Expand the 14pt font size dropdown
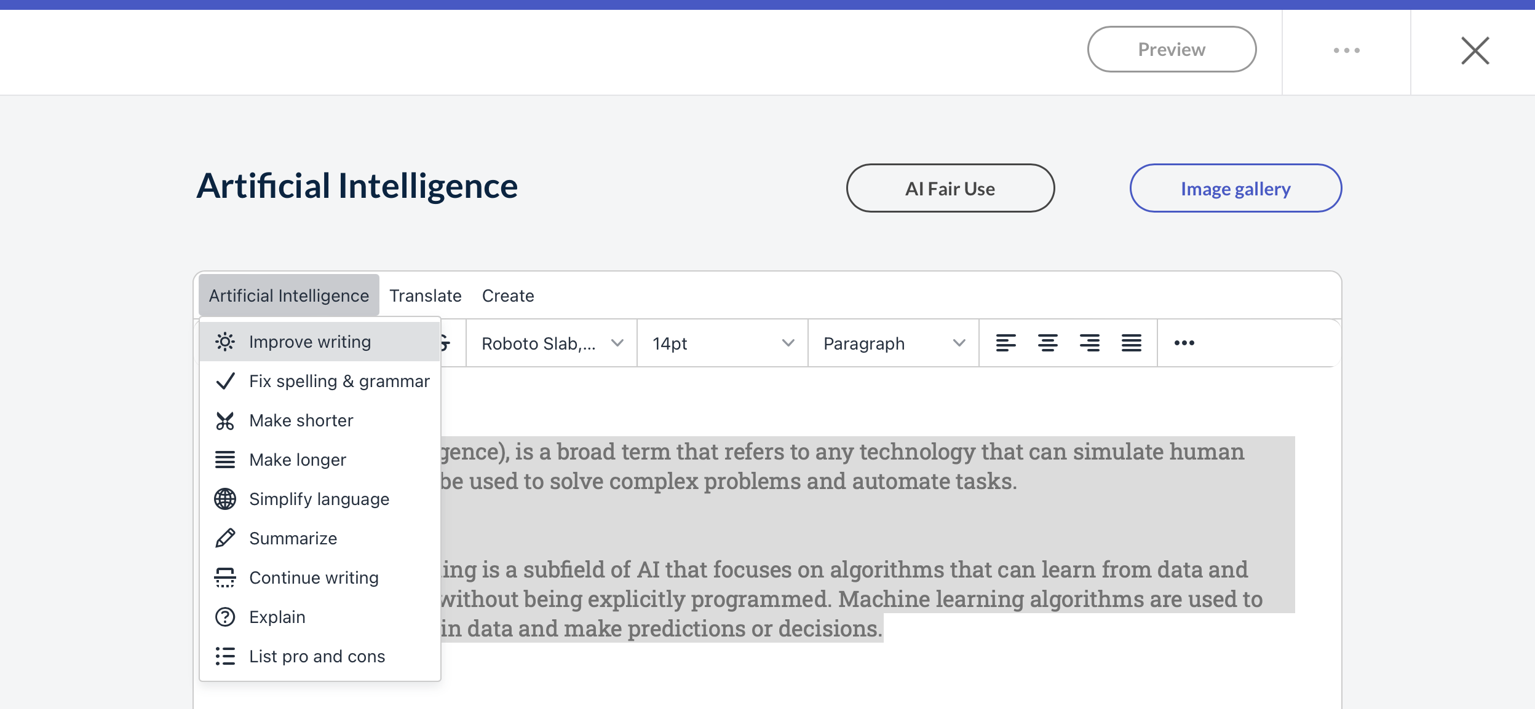The height and width of the screenshot is (709, 1535). coord(722,343)
